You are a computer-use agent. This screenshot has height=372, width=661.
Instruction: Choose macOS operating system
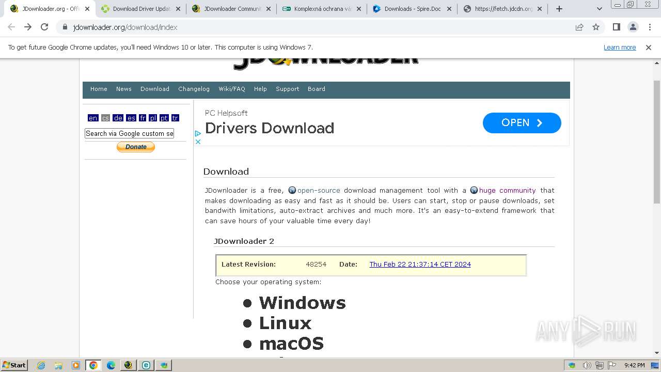(291, 344)
